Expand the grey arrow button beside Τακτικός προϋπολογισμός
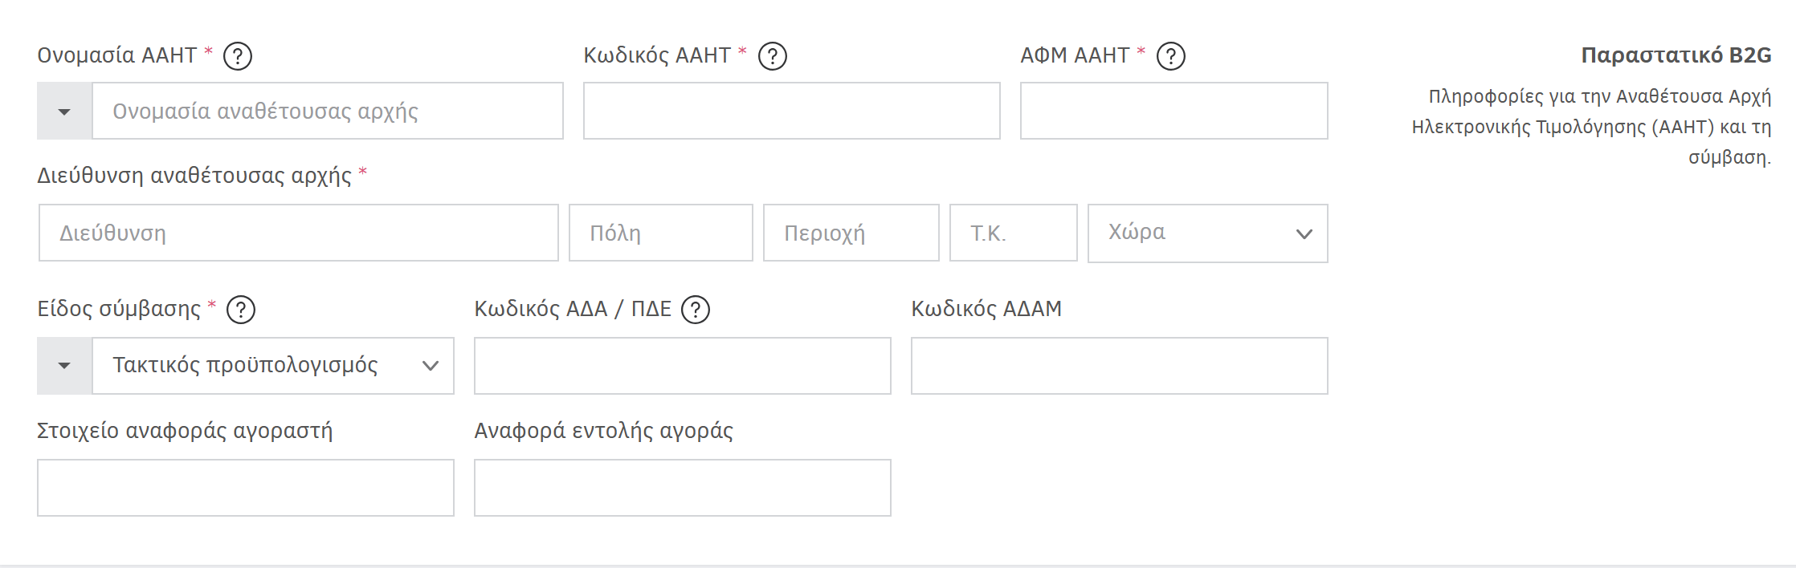 coord(65,366)
